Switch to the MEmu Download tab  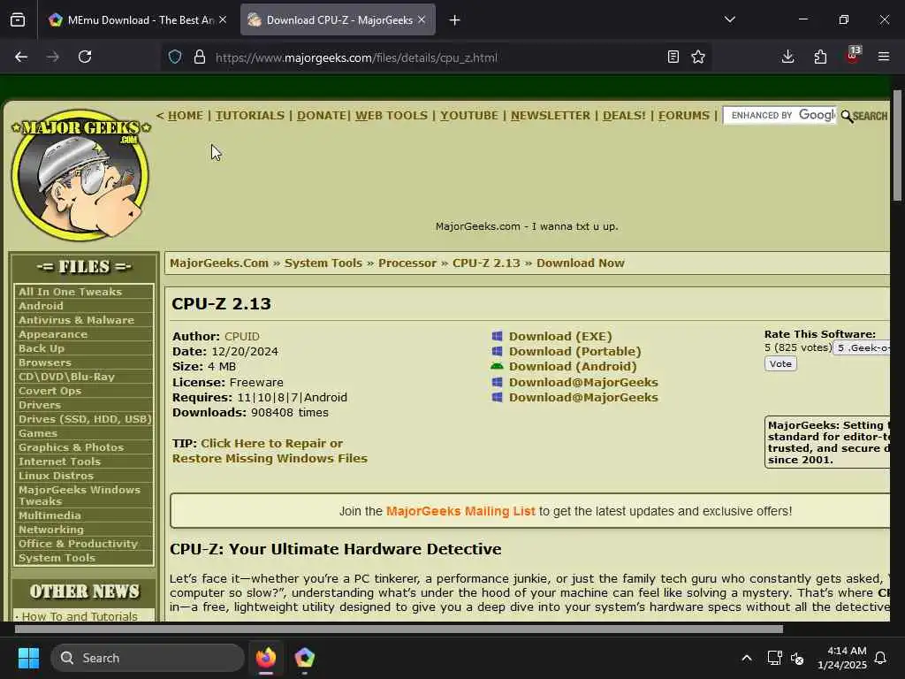[137, 19]
